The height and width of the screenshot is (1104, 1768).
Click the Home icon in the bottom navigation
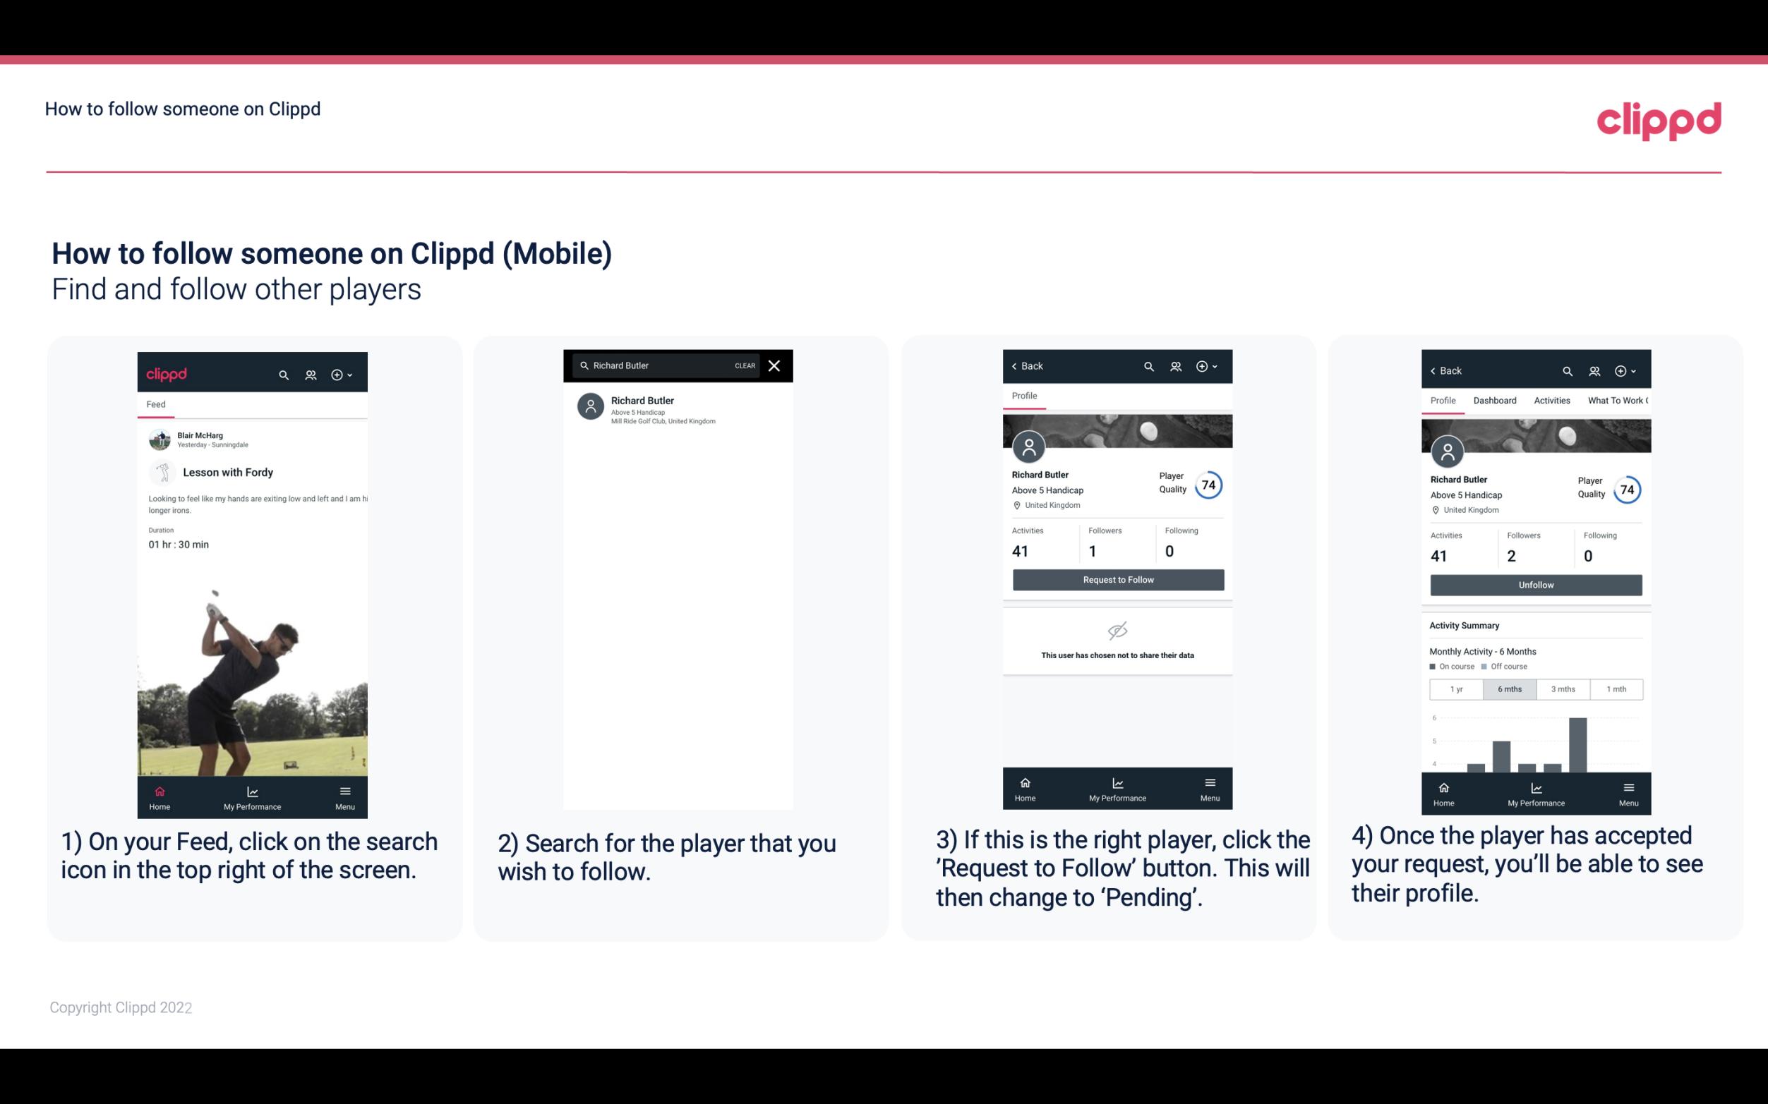(x=159, y=789)
